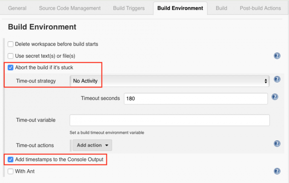Focus the Time-out variable text field
The image size is (289, 183).
point(170,120)
